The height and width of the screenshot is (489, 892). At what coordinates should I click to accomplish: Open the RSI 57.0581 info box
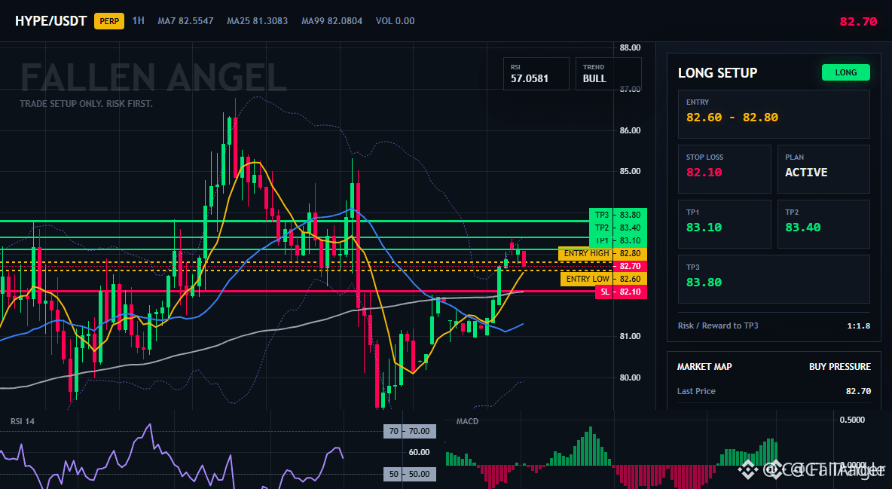pos(536,73)
